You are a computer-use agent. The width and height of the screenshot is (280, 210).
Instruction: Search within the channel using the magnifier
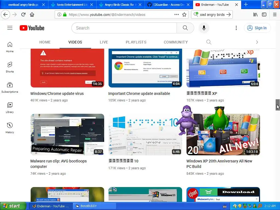point(209,42)
